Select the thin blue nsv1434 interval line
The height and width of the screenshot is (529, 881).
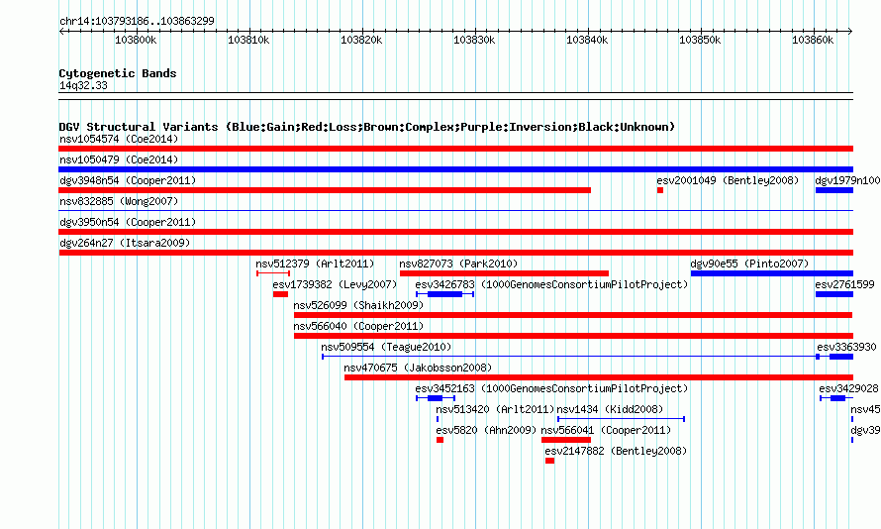click(x=621, y=419)
